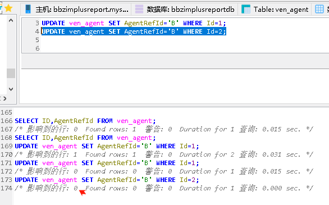Click the right arrow of horizontal scrollbar
Image resolution: width=329 pixels, height=205 pixels.
click(4, 98)
